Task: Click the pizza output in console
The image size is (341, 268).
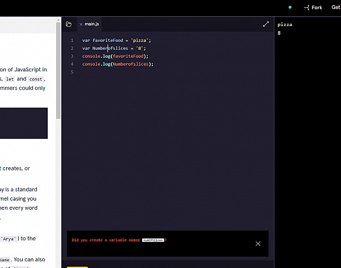Action: 285,25
